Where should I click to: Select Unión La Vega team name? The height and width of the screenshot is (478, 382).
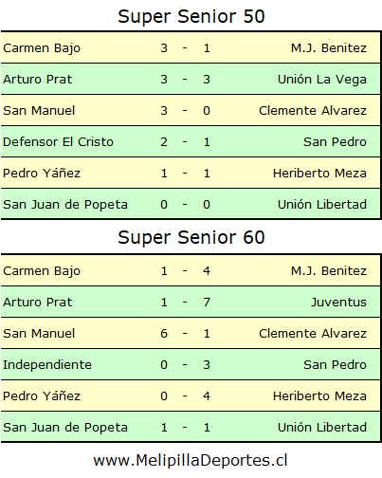(x=322, y=80)
